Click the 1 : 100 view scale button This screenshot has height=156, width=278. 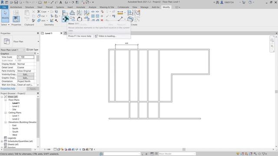pyautogui.click(x=47, y=149)
